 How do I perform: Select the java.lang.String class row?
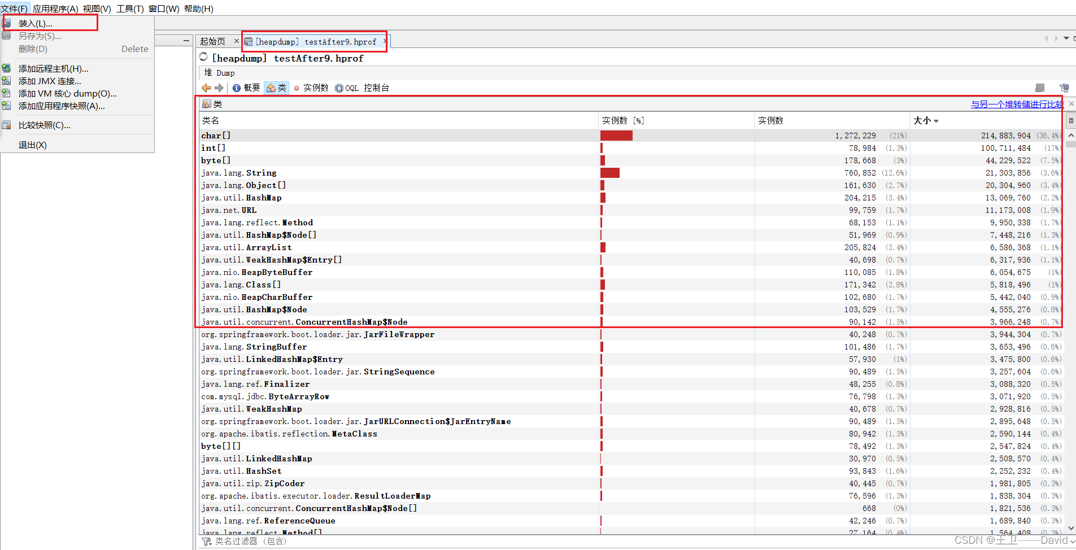pos(631,173)
